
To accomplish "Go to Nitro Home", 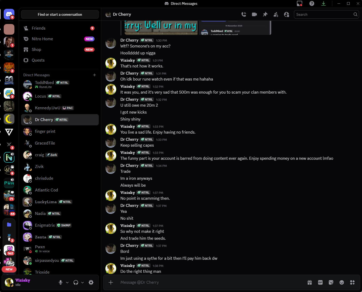I will (x=42, y=39).
